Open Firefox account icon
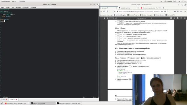This screenshot has width=187, height=105. [181, 11]
